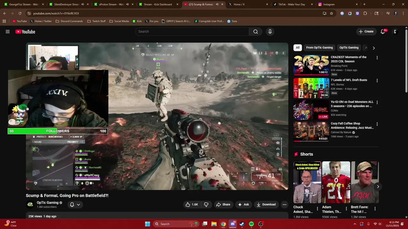408x229 pixels.
Task: Open the Yu-Gi-Oh! live stream thumbnail
Action: coord(311,110)
